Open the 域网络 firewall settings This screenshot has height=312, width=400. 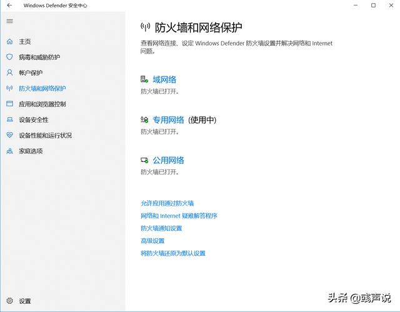click(164, 79)
